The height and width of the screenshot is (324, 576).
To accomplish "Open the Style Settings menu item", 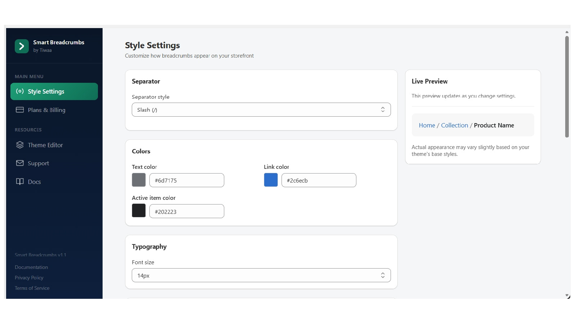I will click(54, 91).
